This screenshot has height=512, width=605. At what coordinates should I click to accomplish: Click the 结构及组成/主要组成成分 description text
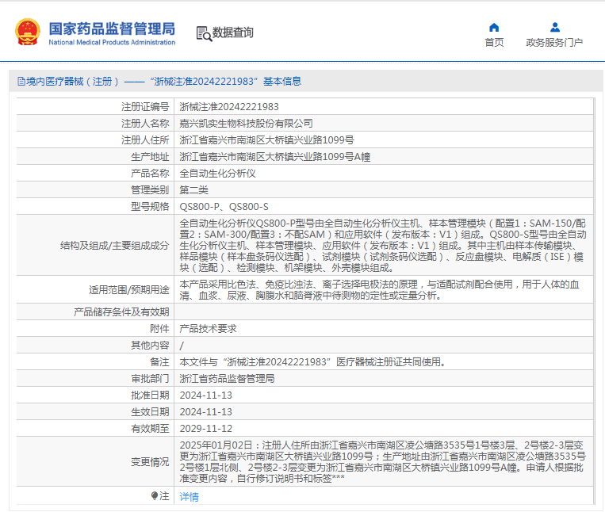click(x=384, y=245)
